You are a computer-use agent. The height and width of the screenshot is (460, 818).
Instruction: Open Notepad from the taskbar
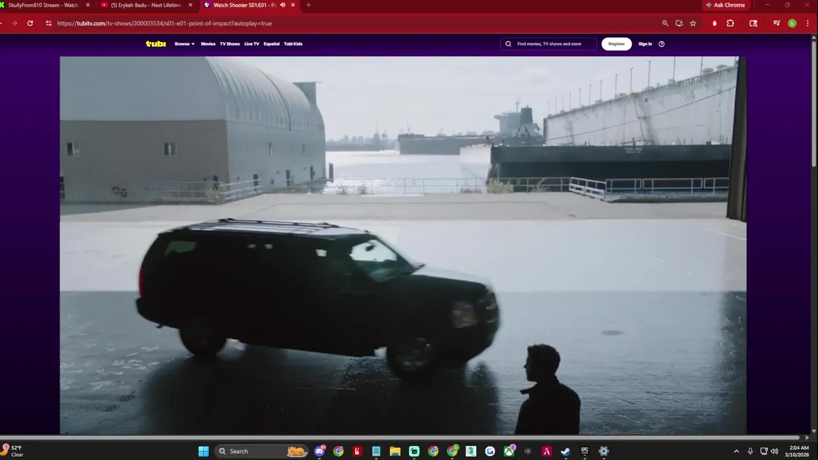(x=376, y=451)
